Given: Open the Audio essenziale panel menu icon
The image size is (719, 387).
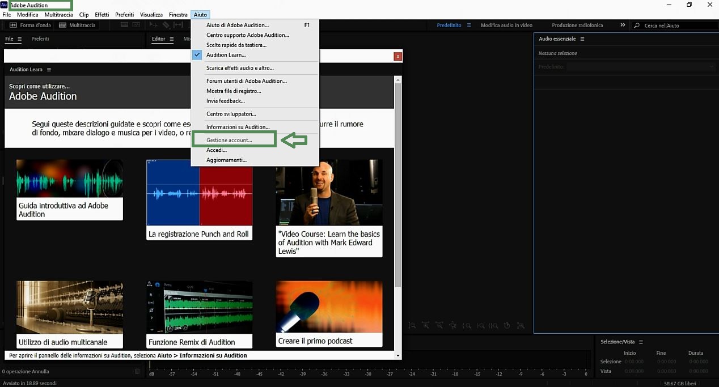Looking at the screenshot, I should tap(582, 39).
